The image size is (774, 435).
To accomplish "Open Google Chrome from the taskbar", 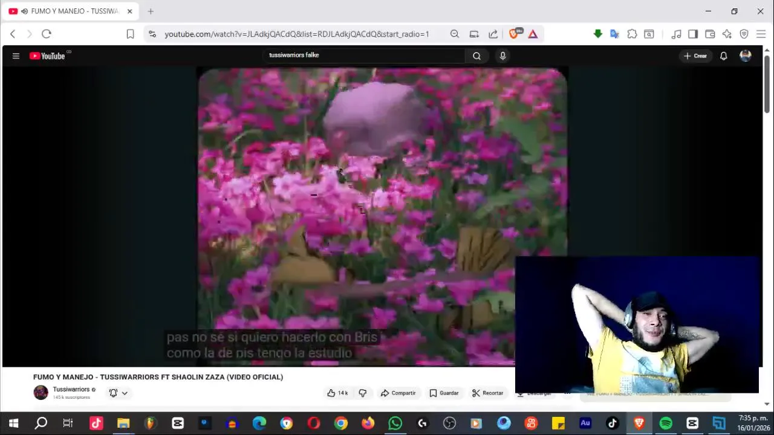I will tap(341, 424).
